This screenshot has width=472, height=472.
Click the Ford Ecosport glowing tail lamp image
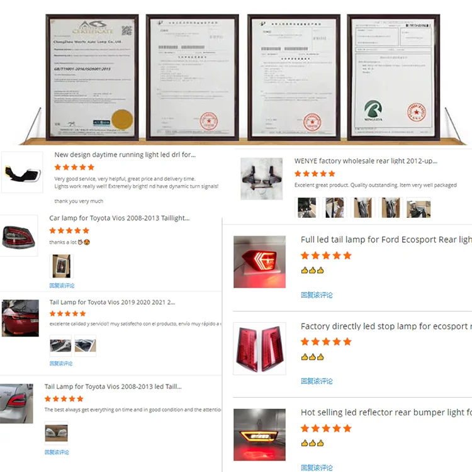click(259, 262)
